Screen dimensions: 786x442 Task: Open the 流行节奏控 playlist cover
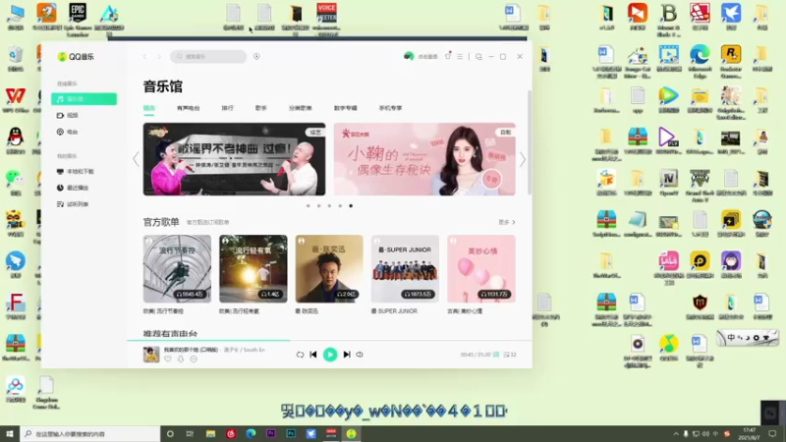pyautogui.click(x=177, y=268)
